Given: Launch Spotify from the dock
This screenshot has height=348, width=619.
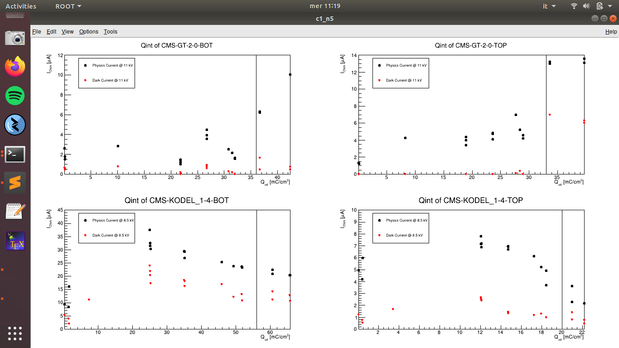Looking at the screenshot, I should (15, 96).
